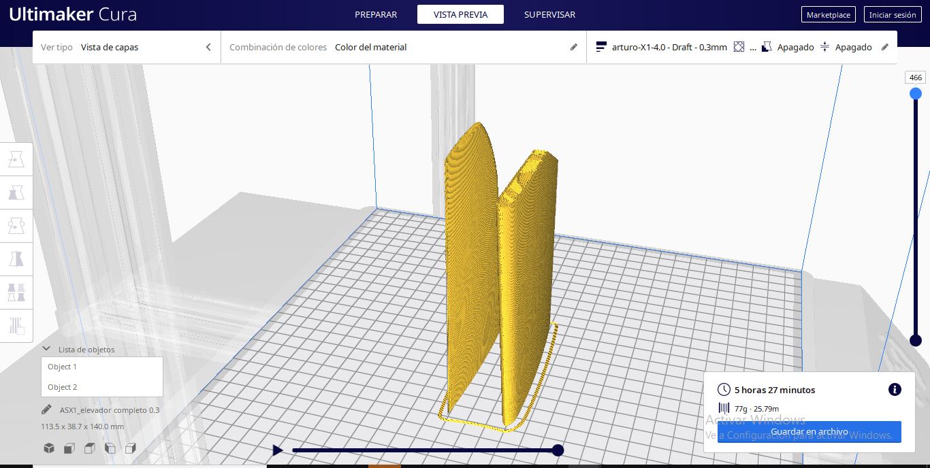The height and width of the screenshot is (468, 930).
Task: Switch to SUPERVISAR stage
Action: pos(549,14)
